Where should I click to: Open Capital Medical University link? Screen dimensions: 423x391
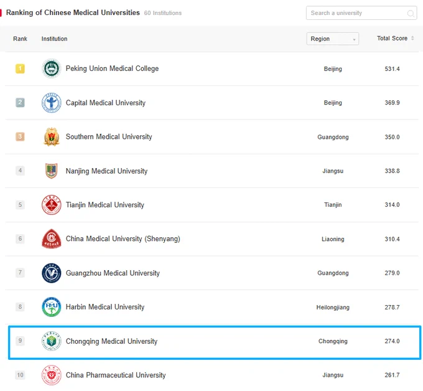(x=106, y=103)
